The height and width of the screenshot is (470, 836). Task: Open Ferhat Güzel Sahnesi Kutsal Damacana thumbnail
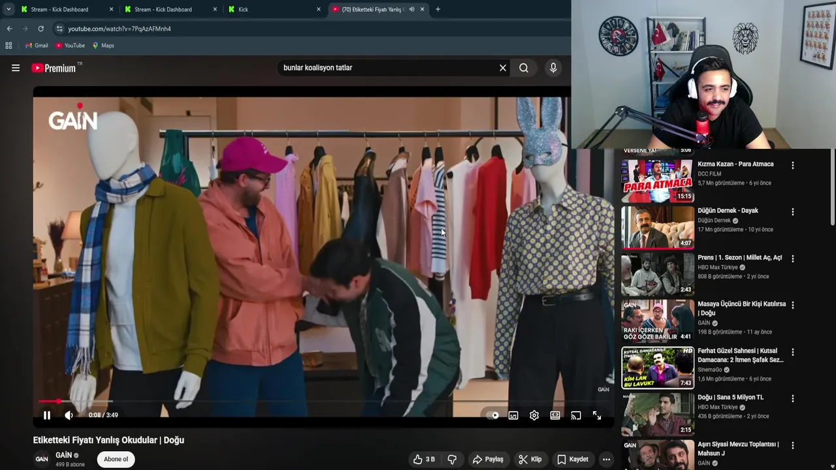[658, 368]
